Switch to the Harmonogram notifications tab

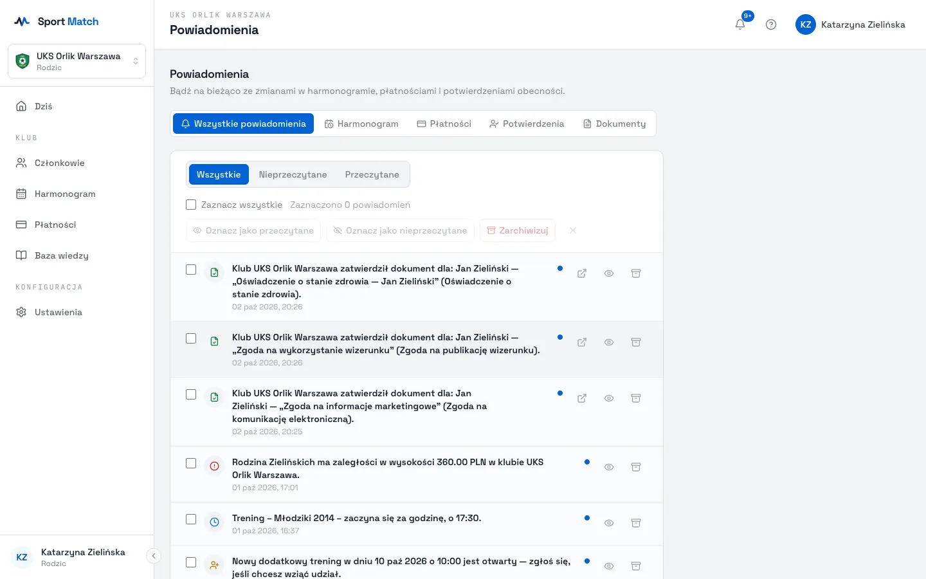tap(361, 124)
